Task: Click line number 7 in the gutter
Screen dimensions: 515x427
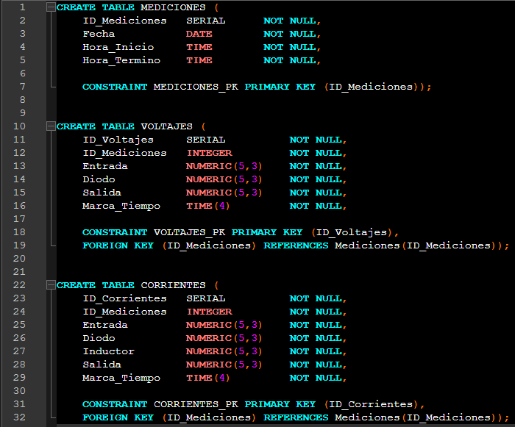Action: click(x=22, y=87)
